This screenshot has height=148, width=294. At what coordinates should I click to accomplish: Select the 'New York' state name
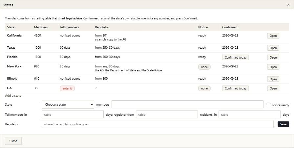coord(14,66)
